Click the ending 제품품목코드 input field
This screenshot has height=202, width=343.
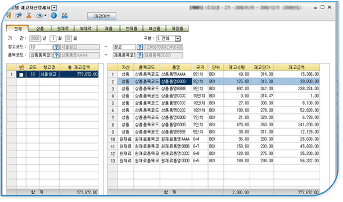pyautogui.click(x=124, y=55)
